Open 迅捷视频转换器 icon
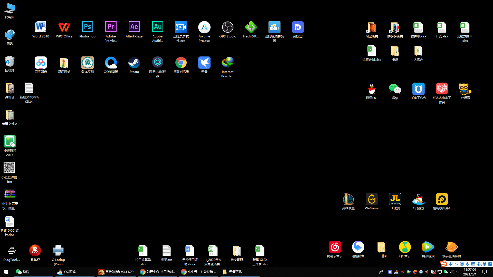 pyautogui.click(x=274, y=32)
